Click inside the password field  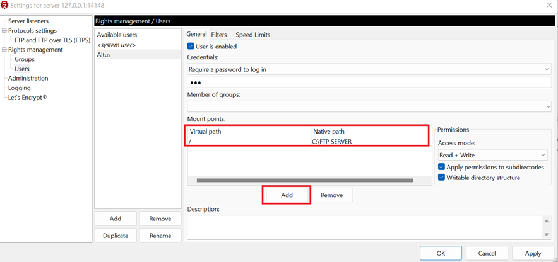(369, 83)
